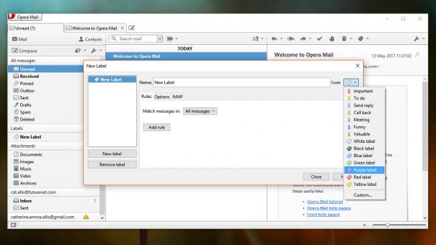The image size is (436, 245).
Task: Choose Black label from icon list
Action: [x=364, y=148]
